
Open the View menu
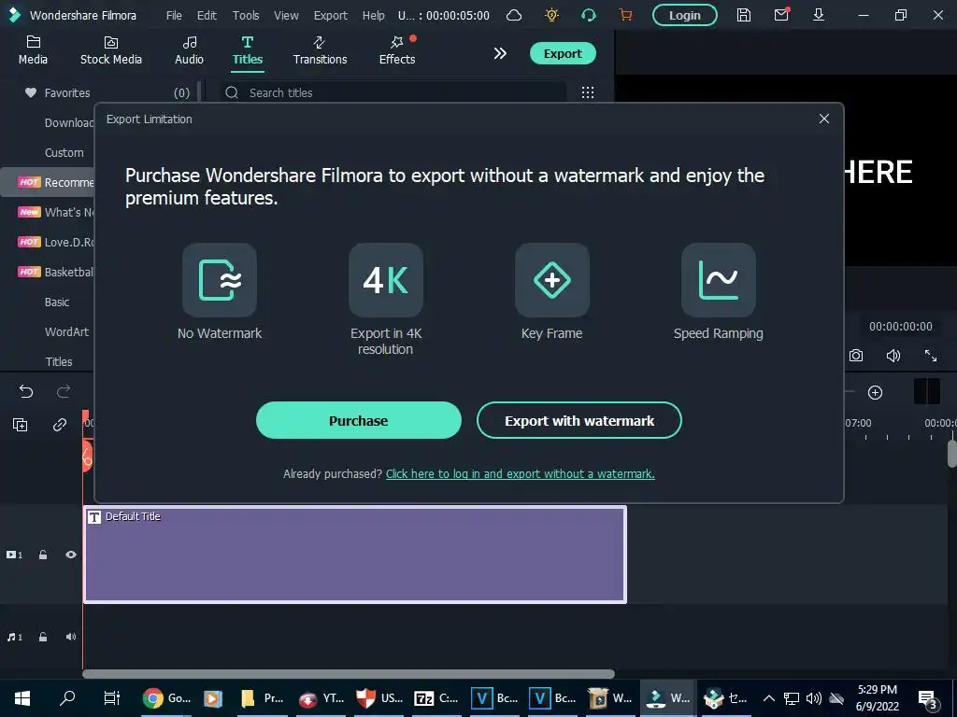286,15
